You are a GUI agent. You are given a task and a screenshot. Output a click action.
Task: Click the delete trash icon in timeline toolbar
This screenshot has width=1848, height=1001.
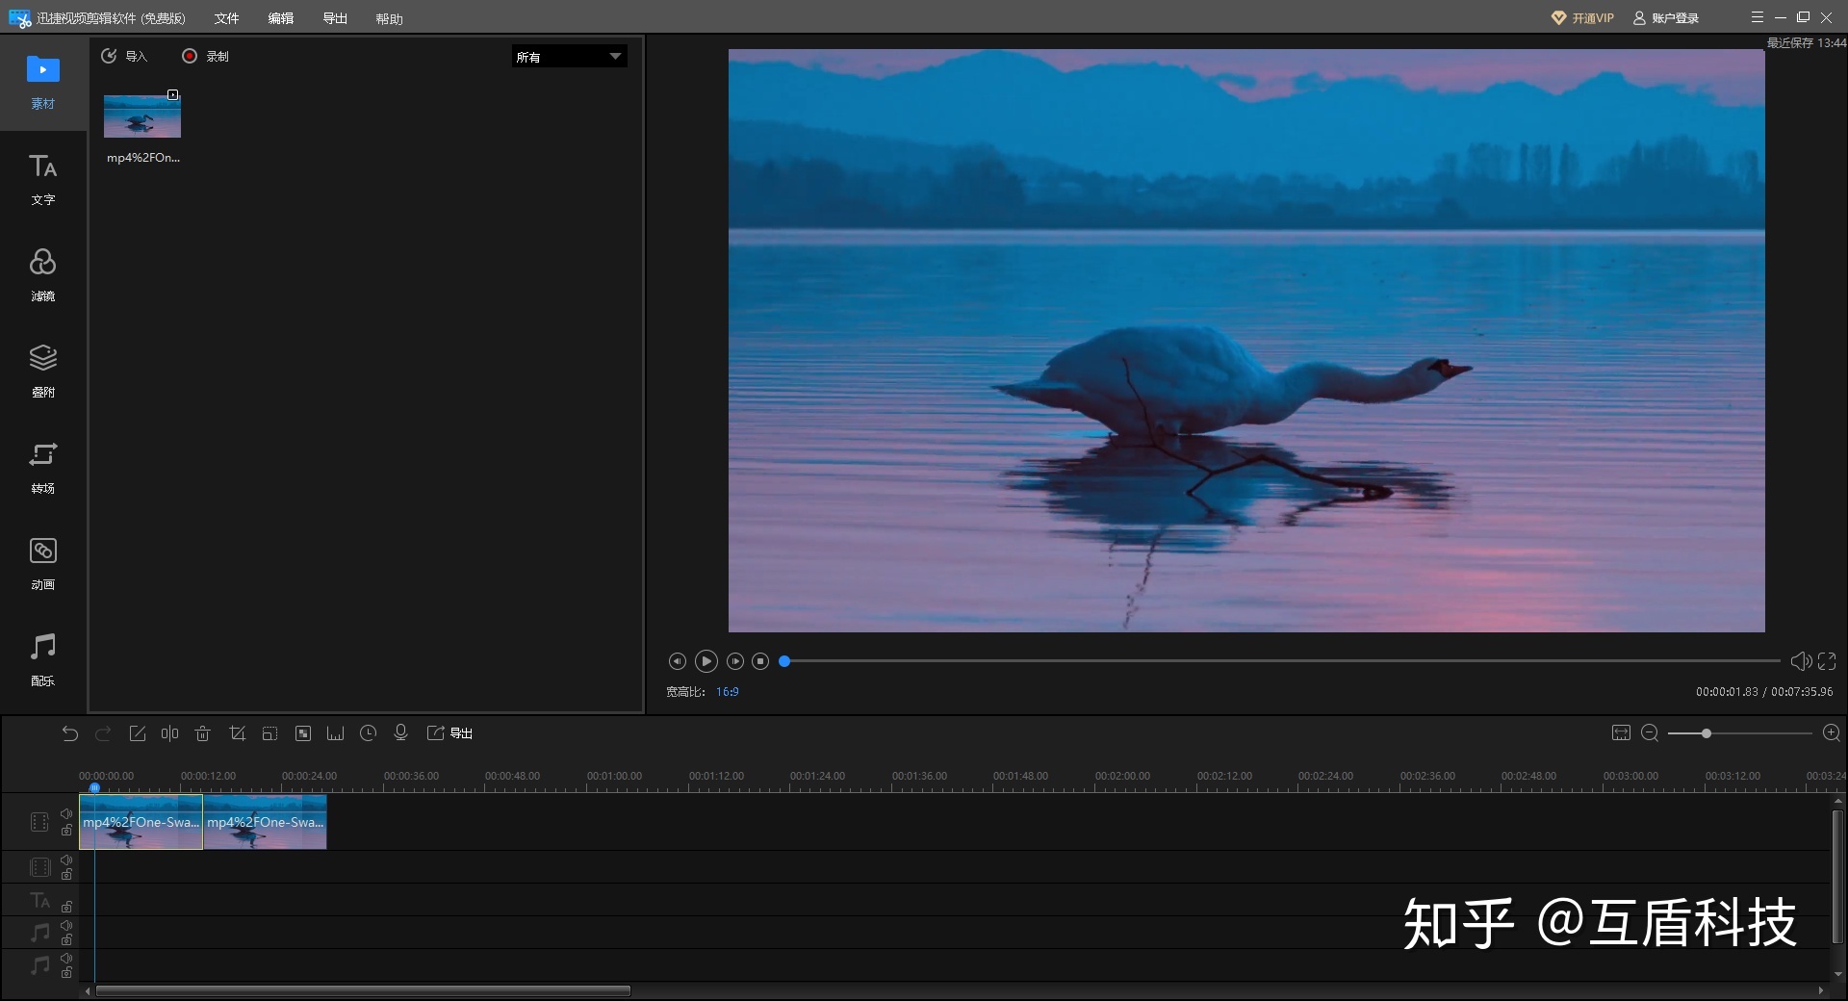[202, 733]
